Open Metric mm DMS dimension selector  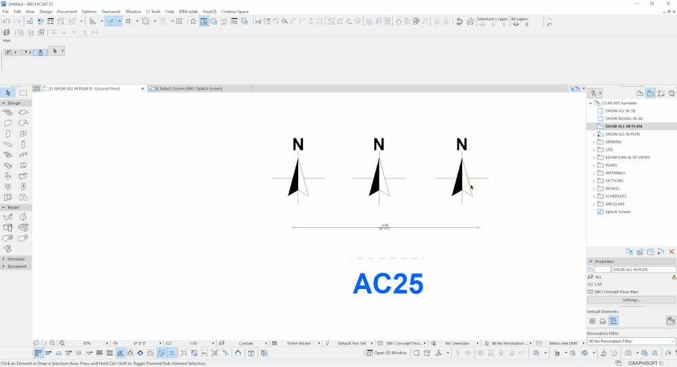point(563,343)
